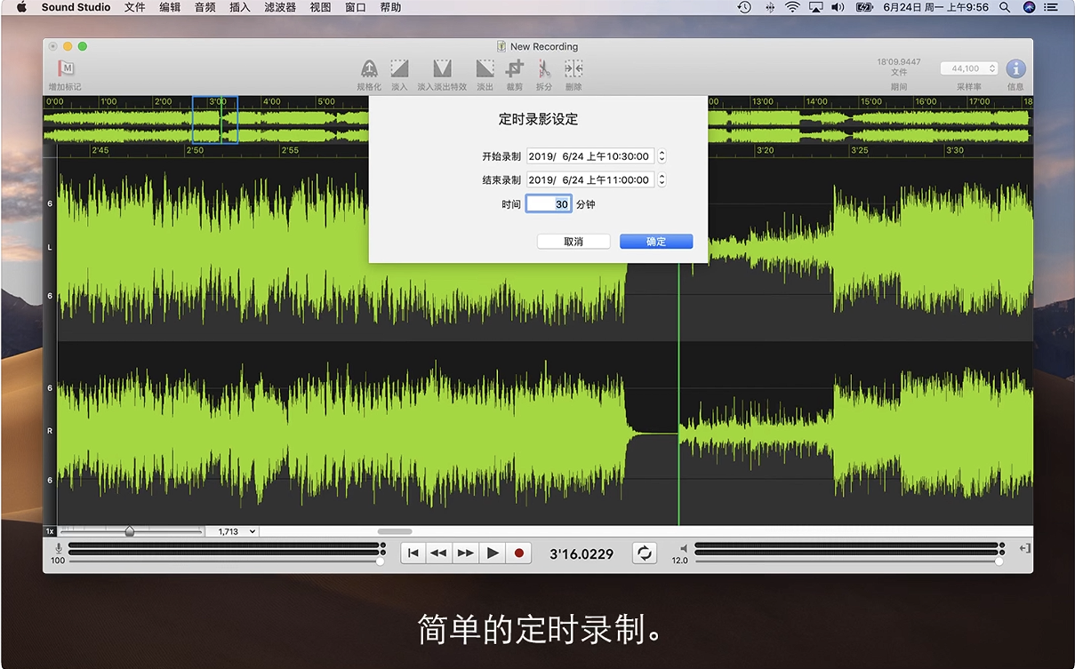The width and height of the screenshot is (1075, 669).
Task: Open the 插入 (Insert) menu
Action: click(240, 7)
